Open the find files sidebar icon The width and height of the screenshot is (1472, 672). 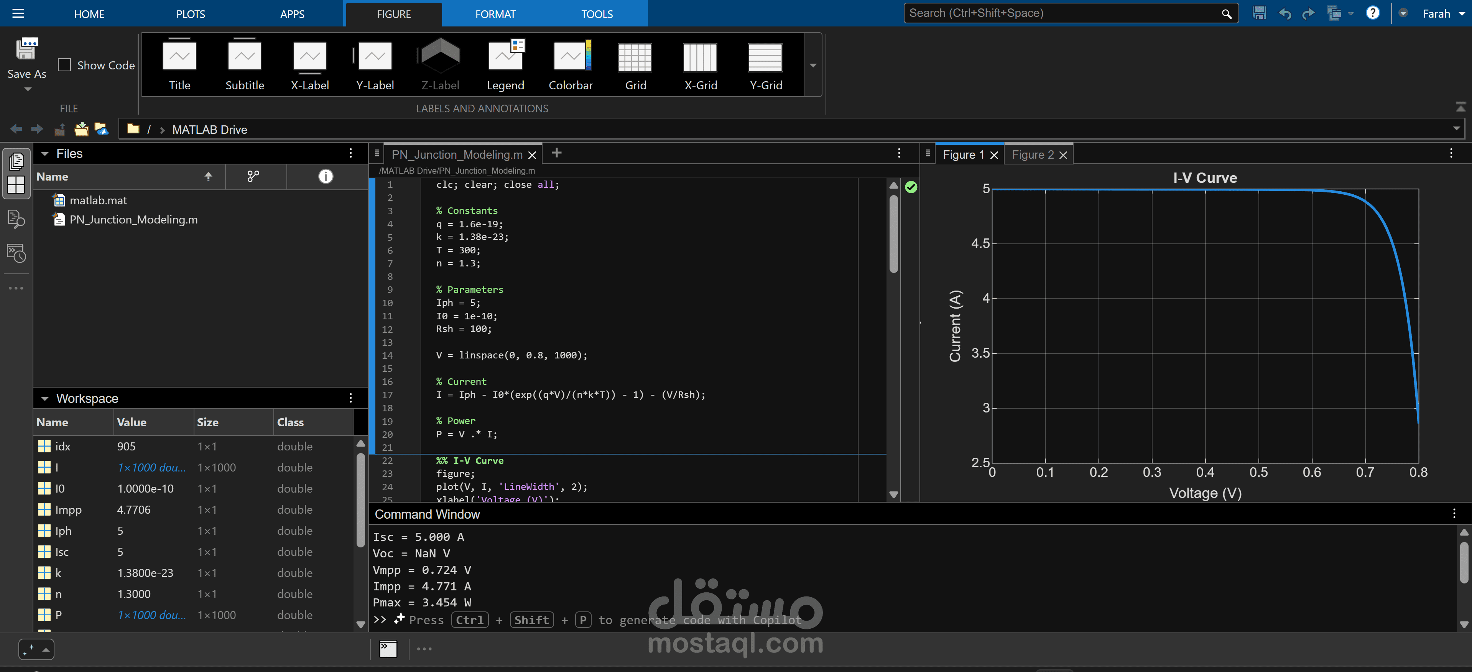pyautogui.click(x=16, y=219)
